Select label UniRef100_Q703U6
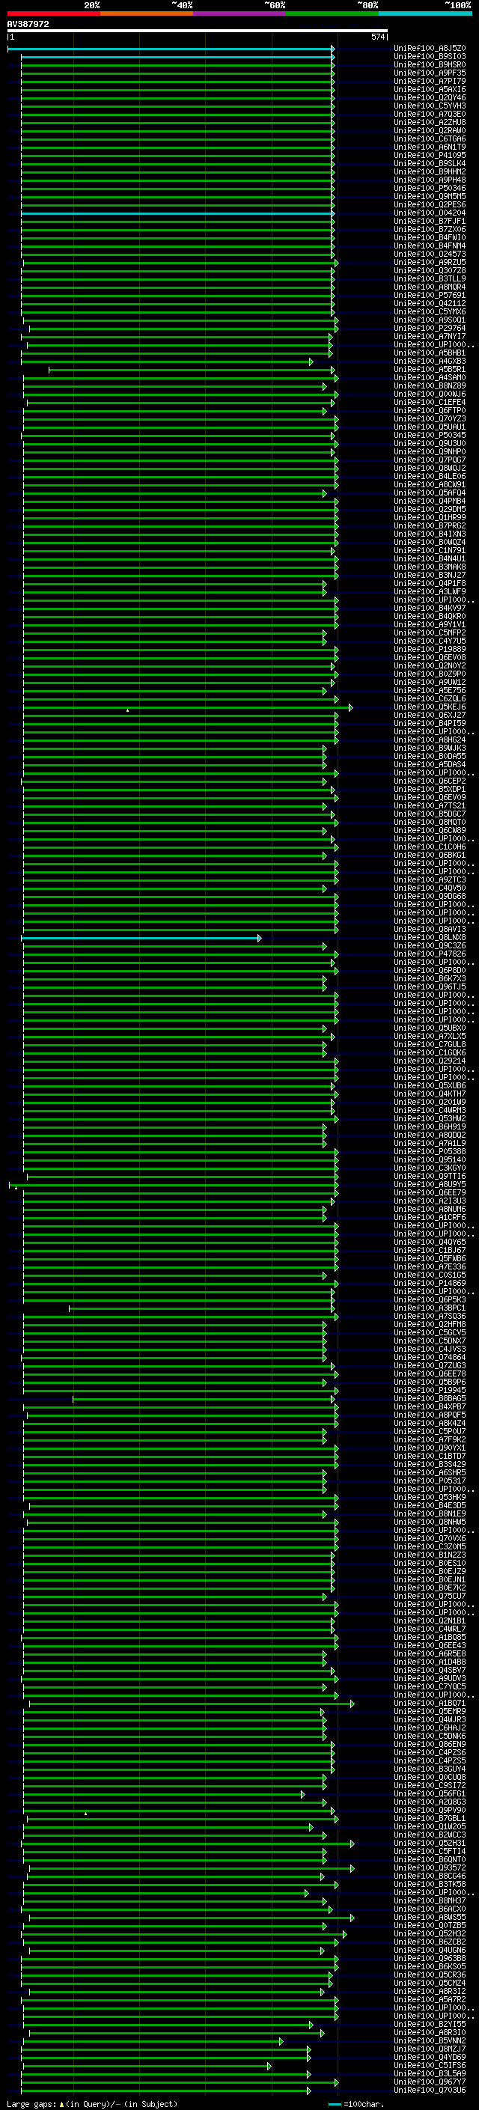Image resolution: width=479 pixels, height=2110 pixels. 430,2091
